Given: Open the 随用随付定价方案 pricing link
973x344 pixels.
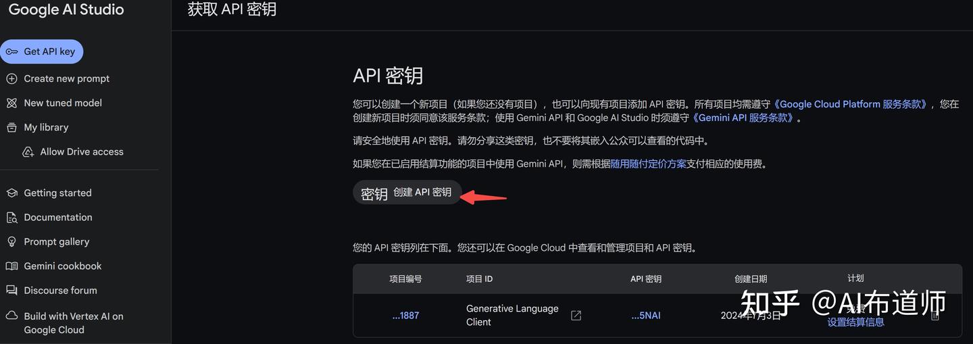Looking at the screenshot, I should 648,164.
